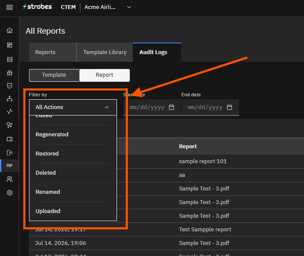Open the hierarchy tree sidebar icon

9,99
